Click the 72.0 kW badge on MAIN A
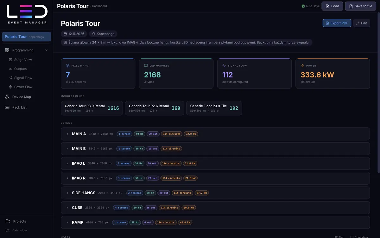Viewport: 380px width, 238px height. pos(191,134)
